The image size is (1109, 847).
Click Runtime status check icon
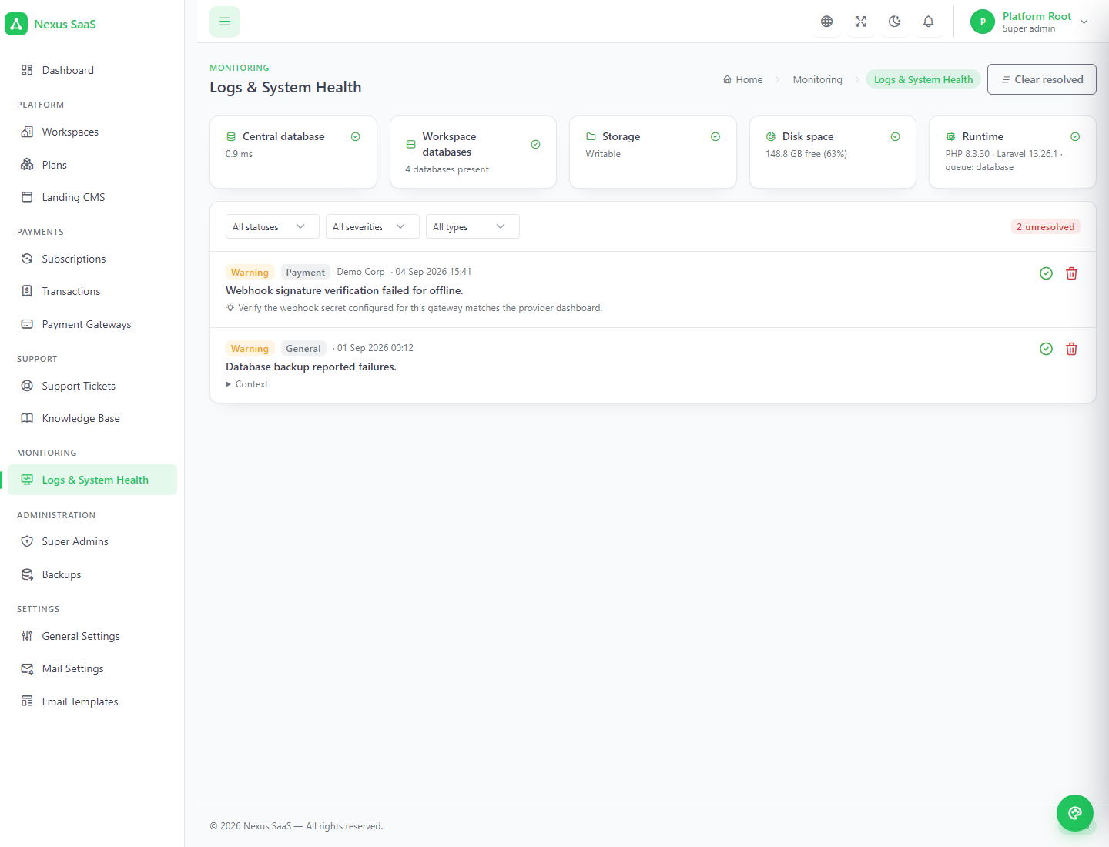(x=1075, y=136)
